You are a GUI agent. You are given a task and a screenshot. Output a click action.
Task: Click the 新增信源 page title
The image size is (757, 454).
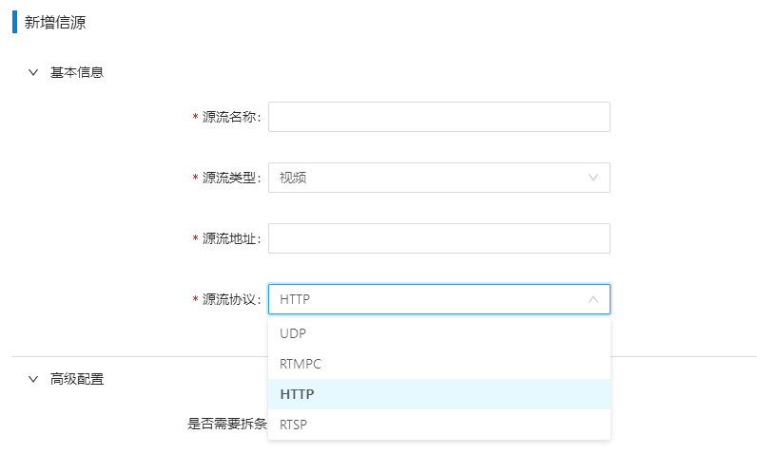[x=55, y=22]
